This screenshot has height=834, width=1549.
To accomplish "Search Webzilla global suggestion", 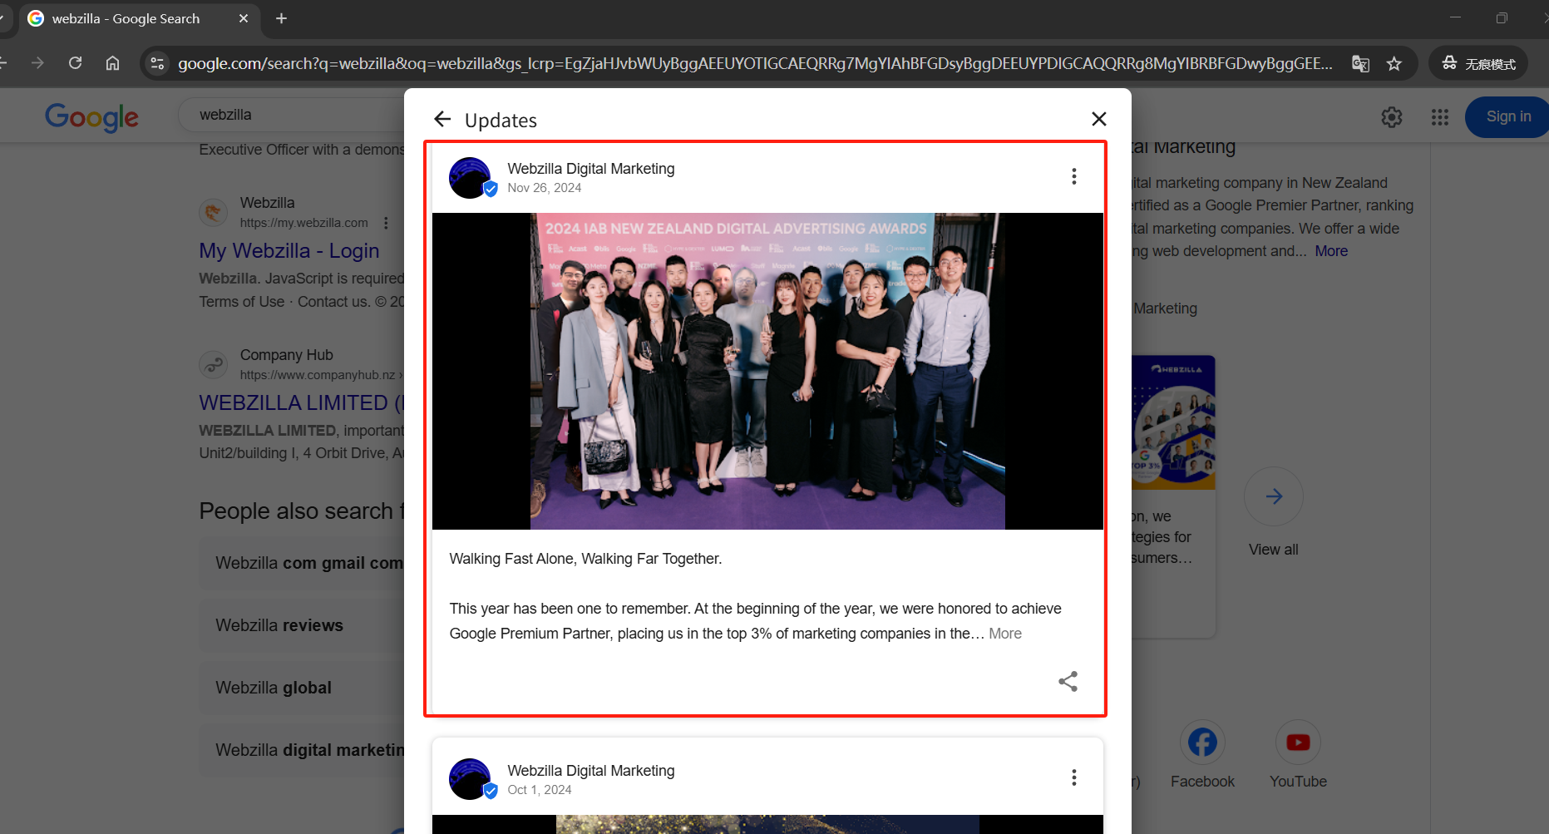I will (302, 688).
